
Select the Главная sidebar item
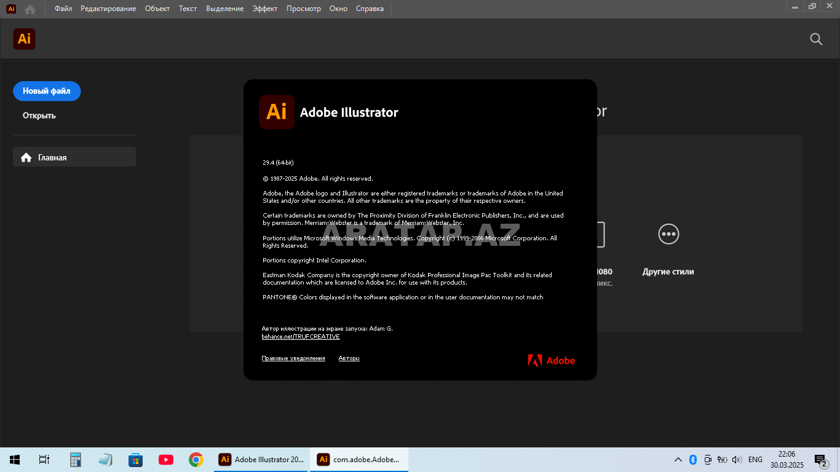click(74, 157)
